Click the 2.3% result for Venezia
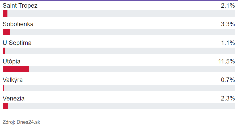238x128 pixels. (228, 98)
